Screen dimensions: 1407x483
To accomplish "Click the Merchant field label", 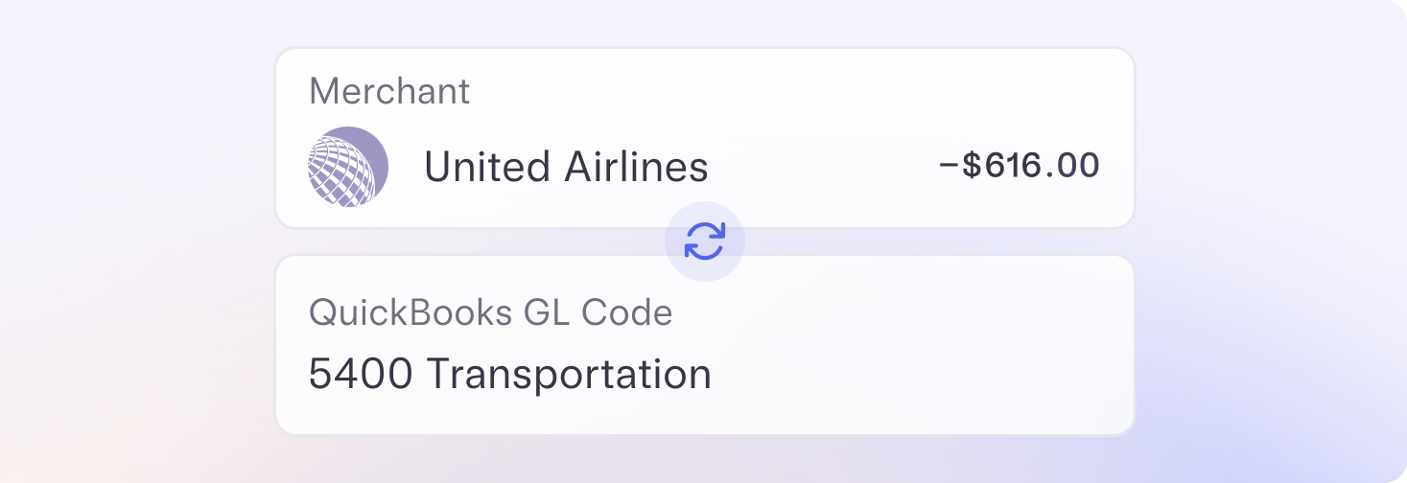I will 389,91.
